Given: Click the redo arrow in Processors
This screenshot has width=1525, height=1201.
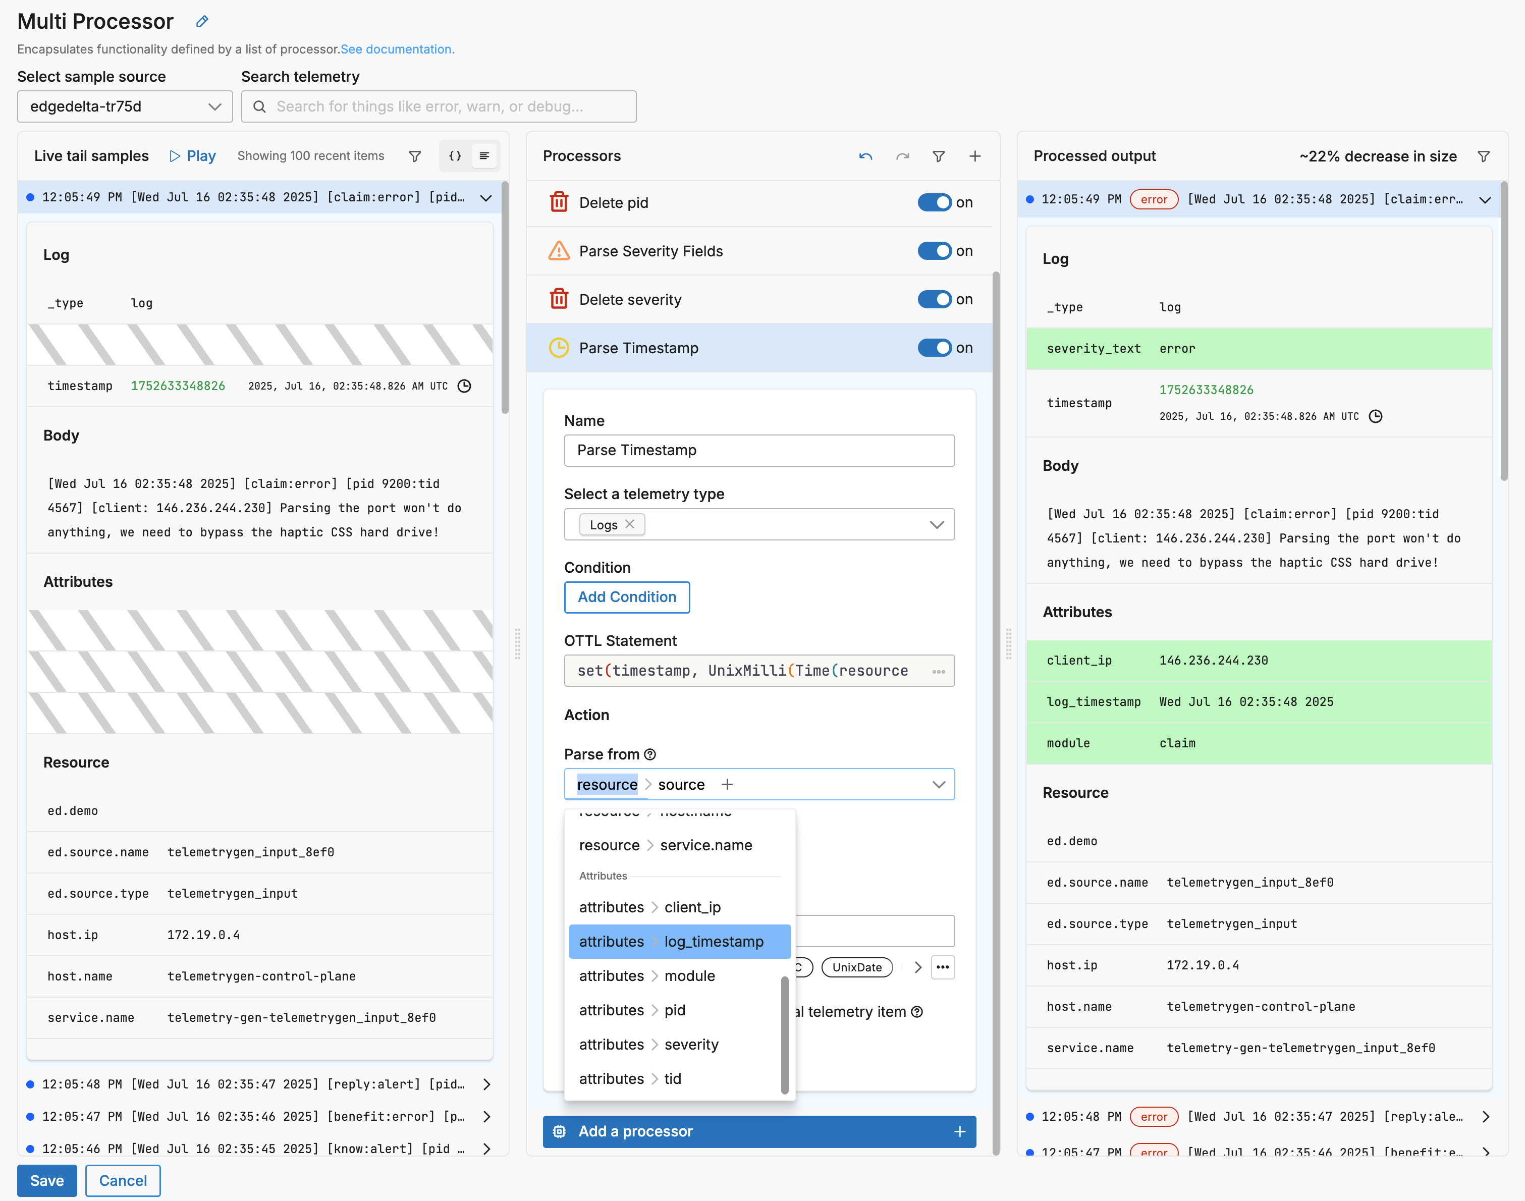Looking at the screenshot, I should (x=902, y=156).
